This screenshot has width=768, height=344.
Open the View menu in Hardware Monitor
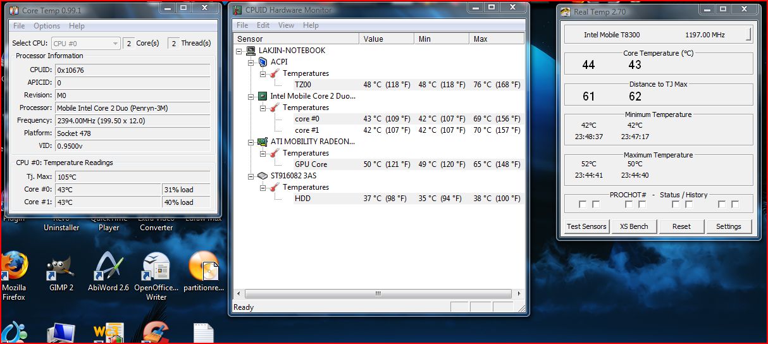pos(286,25)
